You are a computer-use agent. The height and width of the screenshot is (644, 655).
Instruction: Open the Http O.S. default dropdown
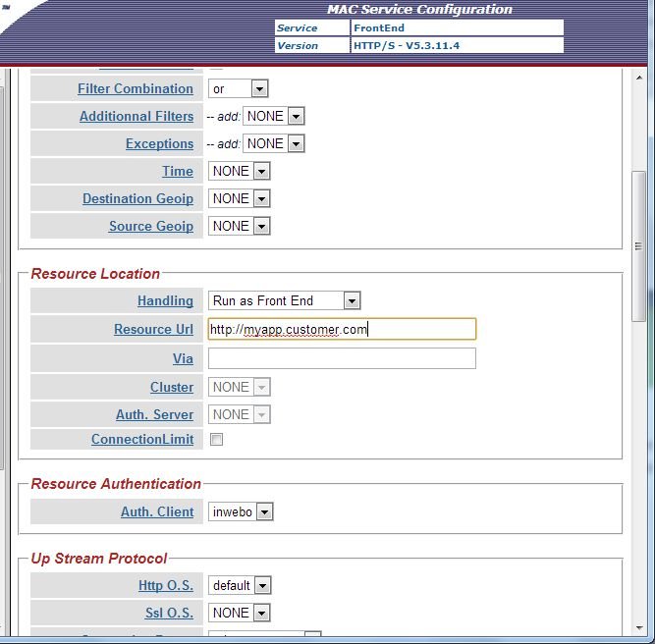(240, 585)
